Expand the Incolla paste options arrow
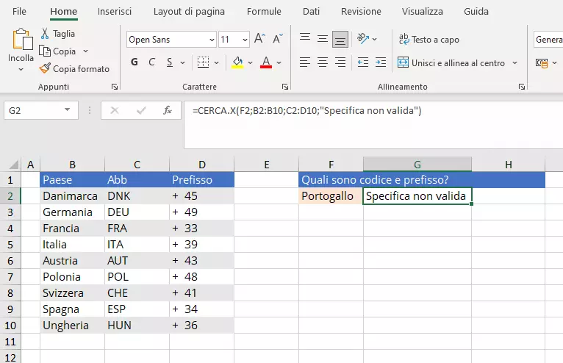Viewport: 563px width, 363px height. pyautogui.click(x=21, y=69)
